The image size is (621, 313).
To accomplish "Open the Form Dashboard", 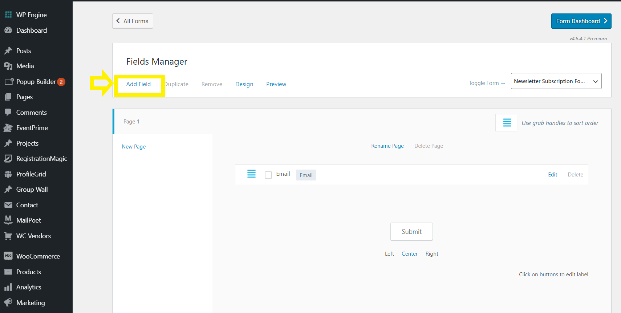I will click(581, 21).
